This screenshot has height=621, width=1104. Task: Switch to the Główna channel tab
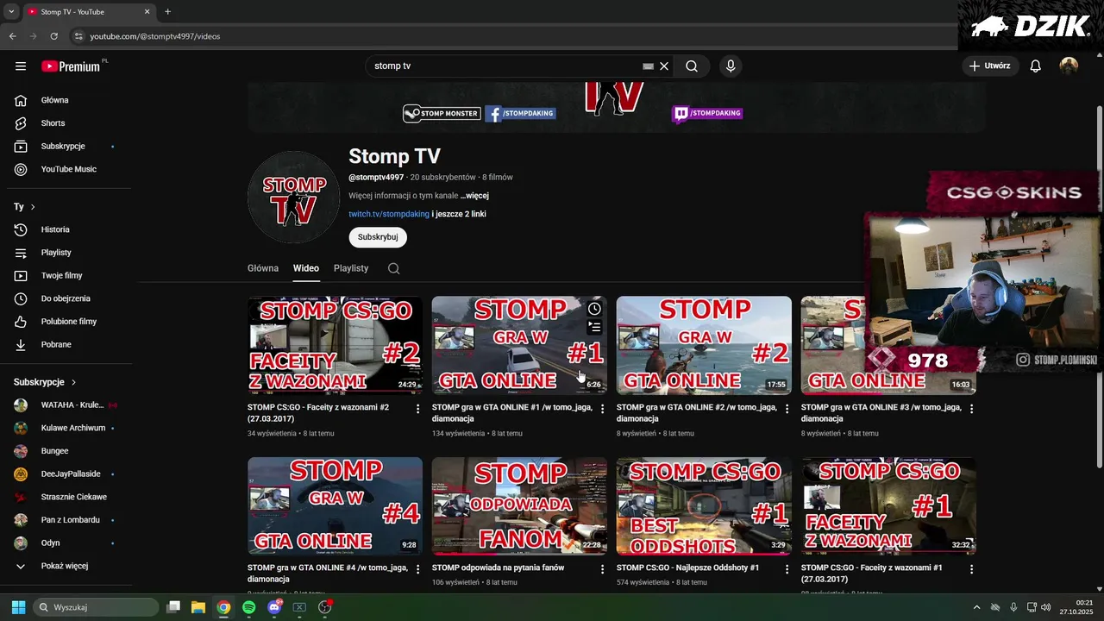pos(263,268)
